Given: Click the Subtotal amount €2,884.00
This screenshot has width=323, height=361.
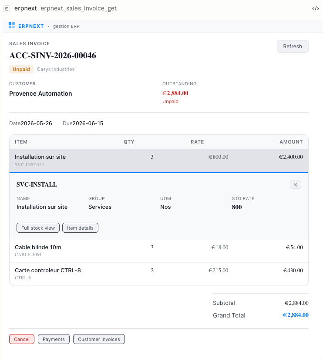Looking at the screenshot, I should coord(296,303).
